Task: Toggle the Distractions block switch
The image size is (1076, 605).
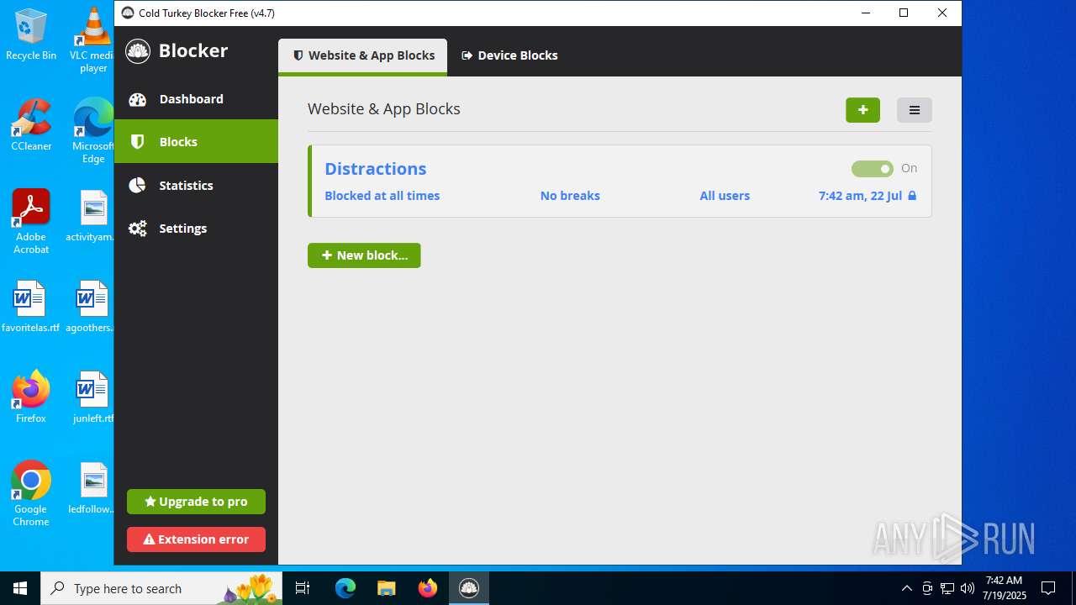Action: pyautogui.click(x=873, y=169)
